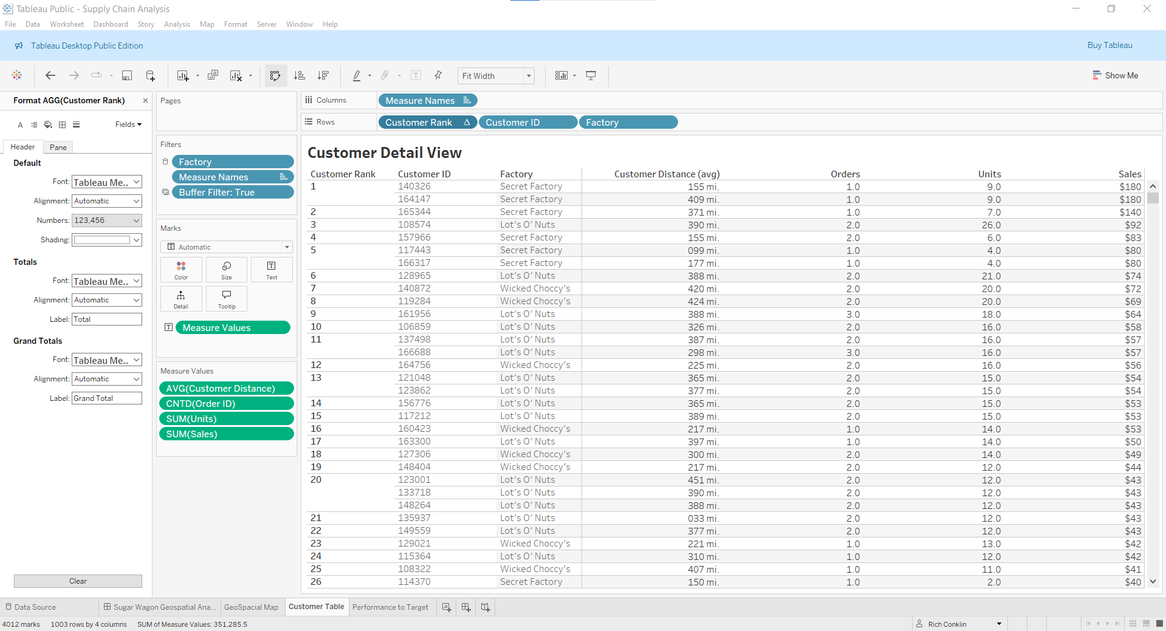Screen dimensions: 1166x631
Task: Click the Buy Tableau link
Action: (1109, 46)
